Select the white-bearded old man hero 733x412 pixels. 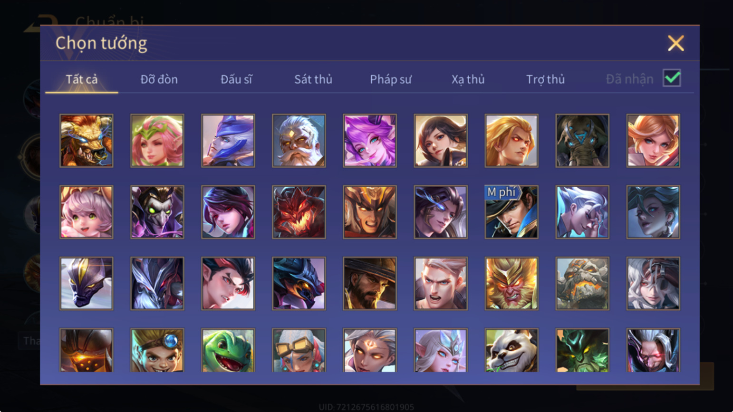(299, 141)
